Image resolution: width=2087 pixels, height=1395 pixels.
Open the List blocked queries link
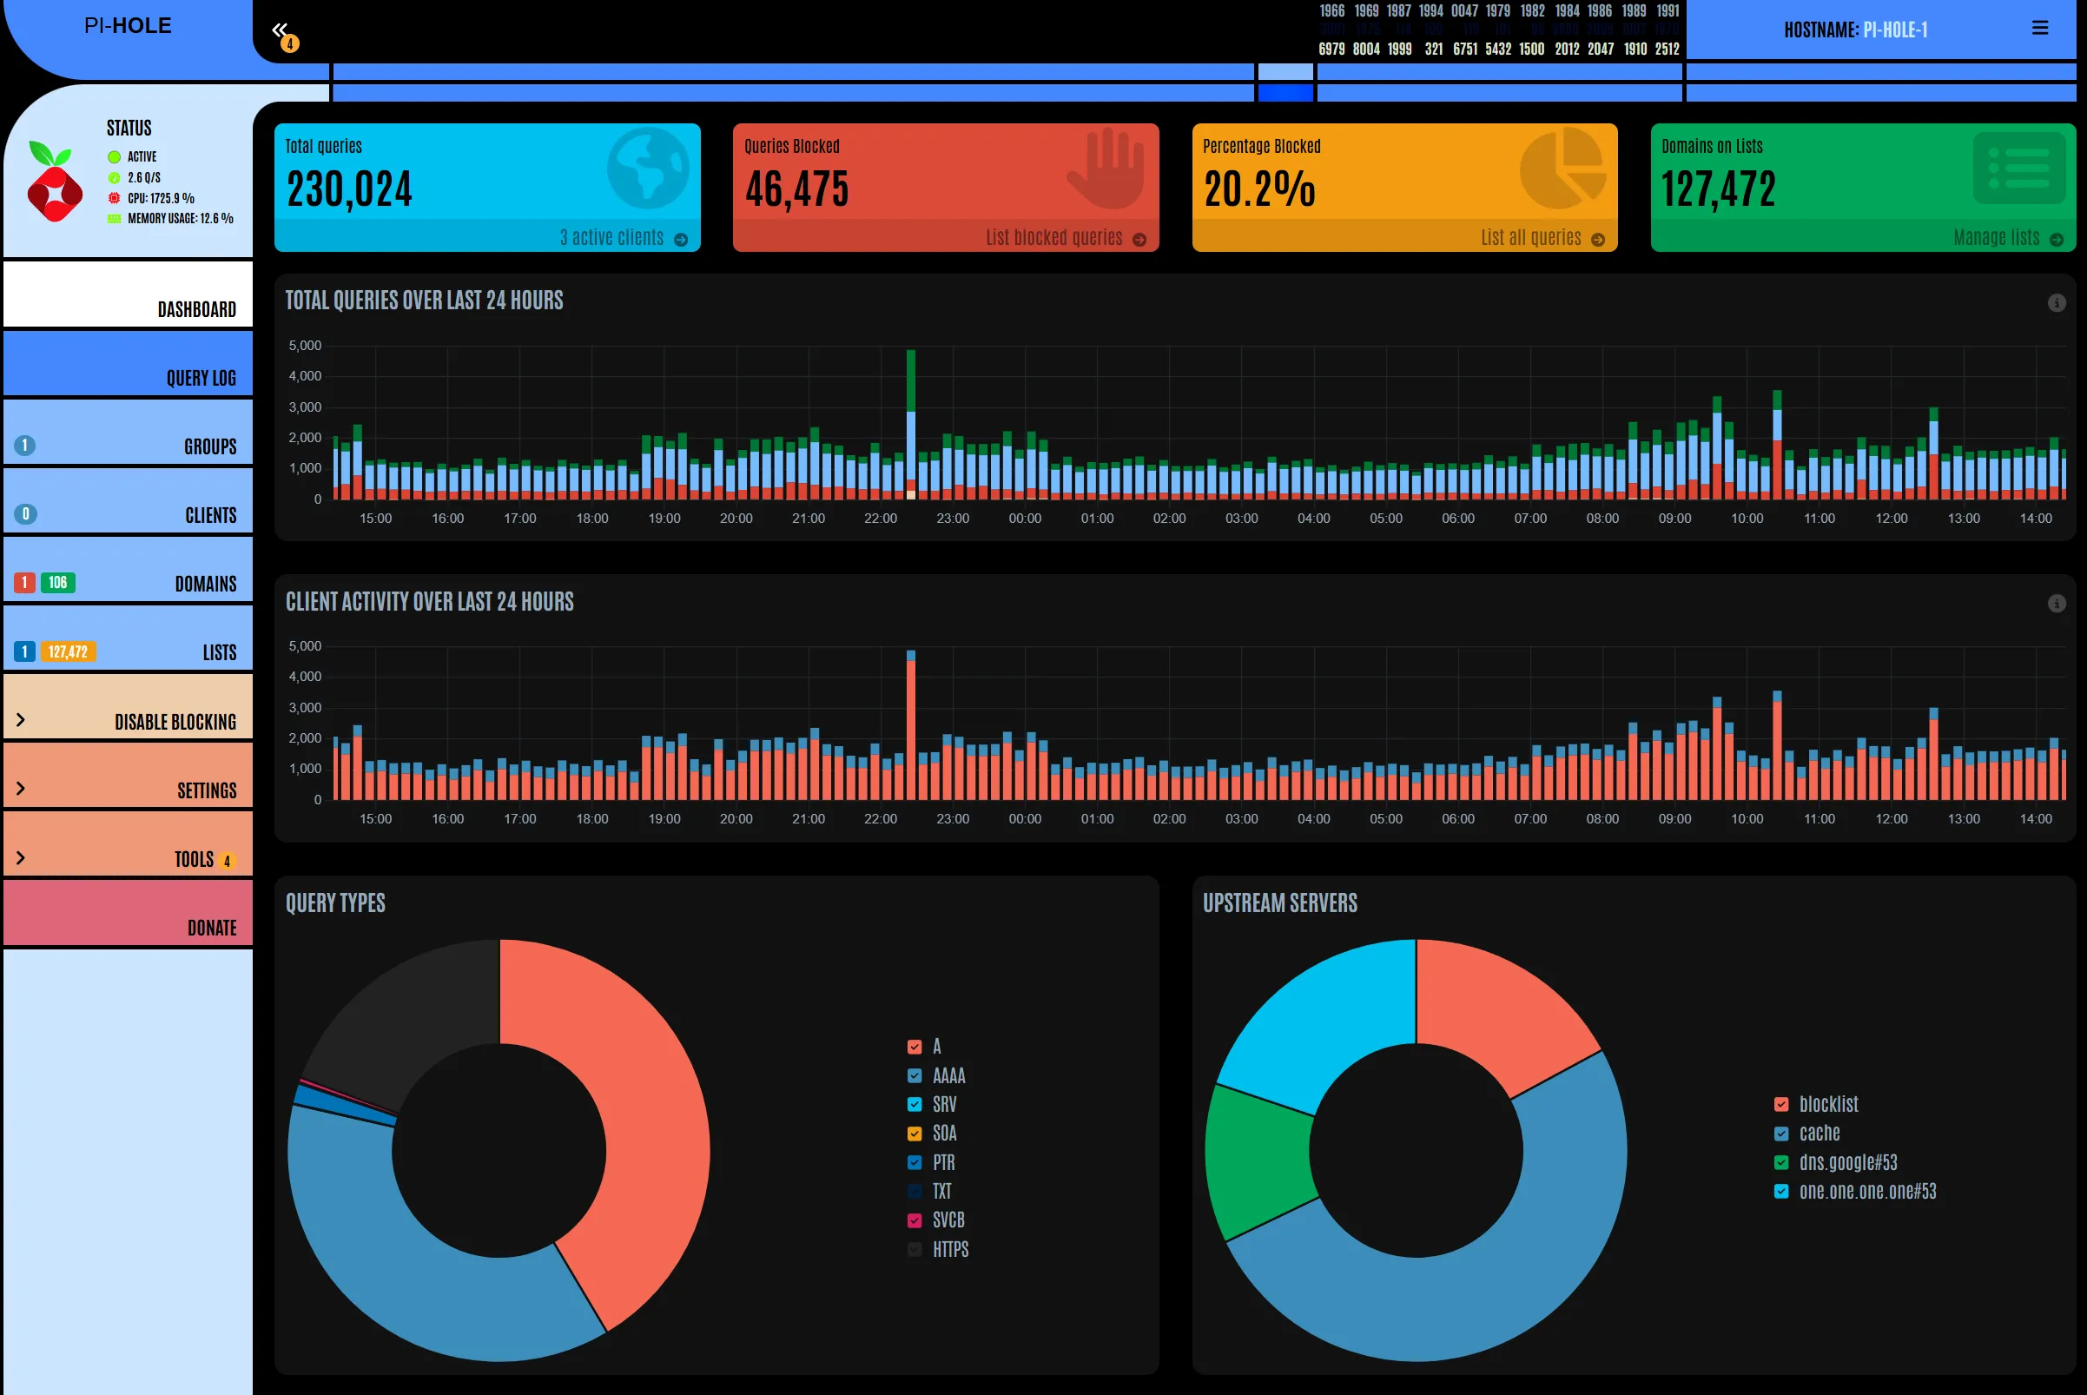point(1053,237)
